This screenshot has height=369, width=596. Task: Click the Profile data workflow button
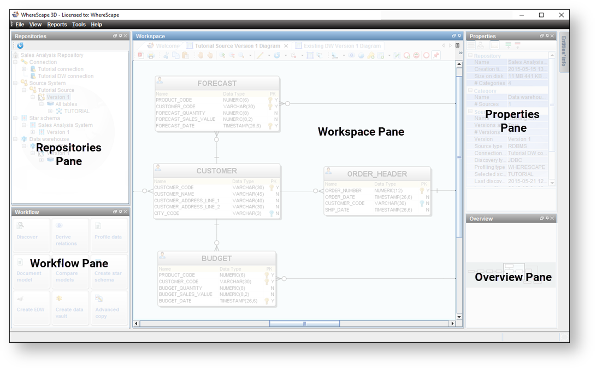108,235
